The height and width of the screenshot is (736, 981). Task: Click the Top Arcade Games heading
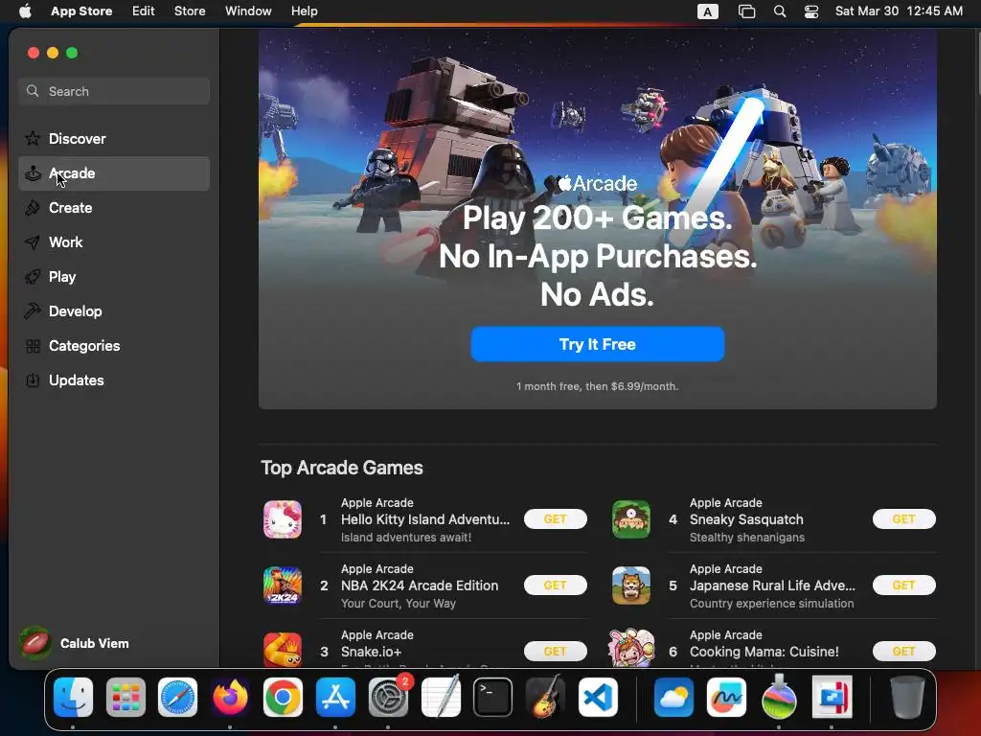point(342,468)
